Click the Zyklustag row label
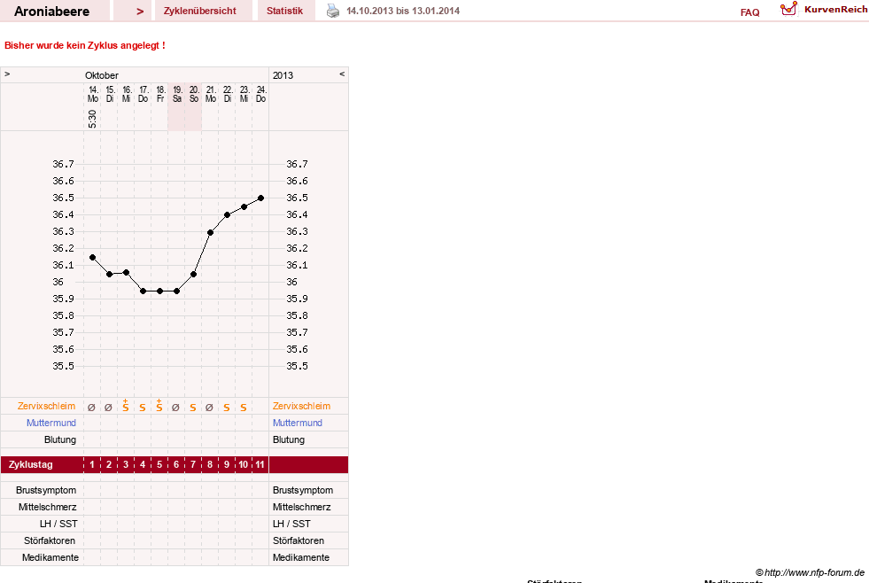 [30, 464]
